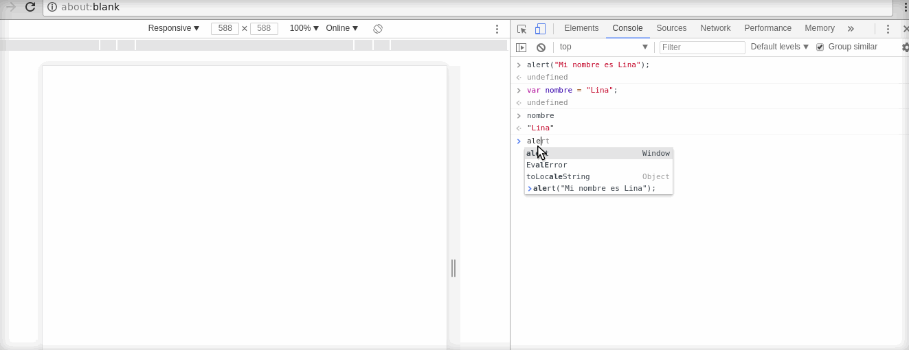Viewport: 909px width, 350px height.
Task: Switch to the Console tab
Action: click(x=627, y=28)
